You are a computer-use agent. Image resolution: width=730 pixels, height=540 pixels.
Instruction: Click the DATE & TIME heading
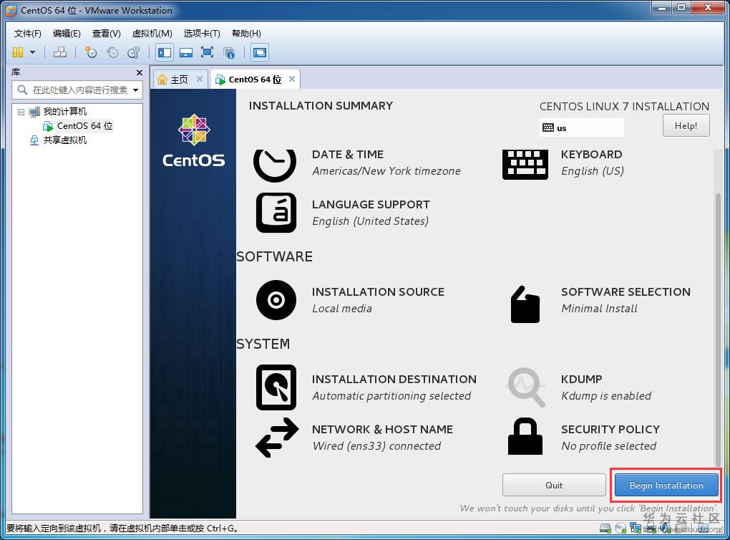348,155
